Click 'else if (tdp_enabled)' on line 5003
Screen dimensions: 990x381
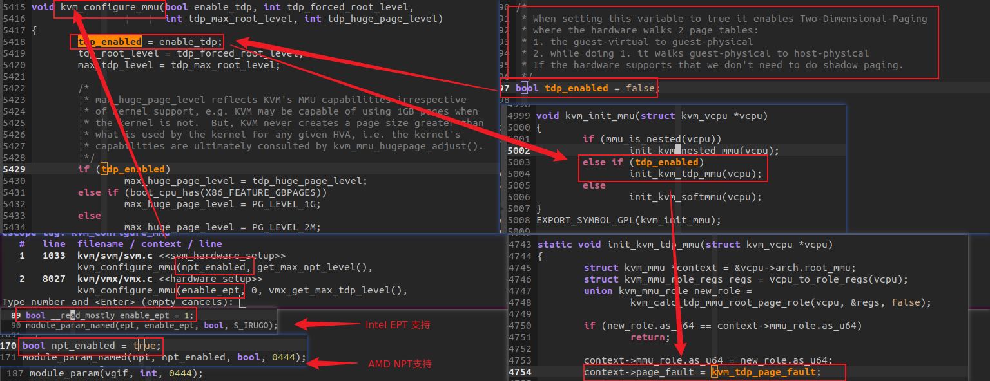[643, 162]
